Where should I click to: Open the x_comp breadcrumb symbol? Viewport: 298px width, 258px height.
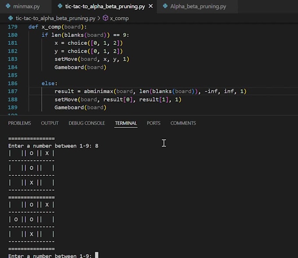tap(119, 18)
